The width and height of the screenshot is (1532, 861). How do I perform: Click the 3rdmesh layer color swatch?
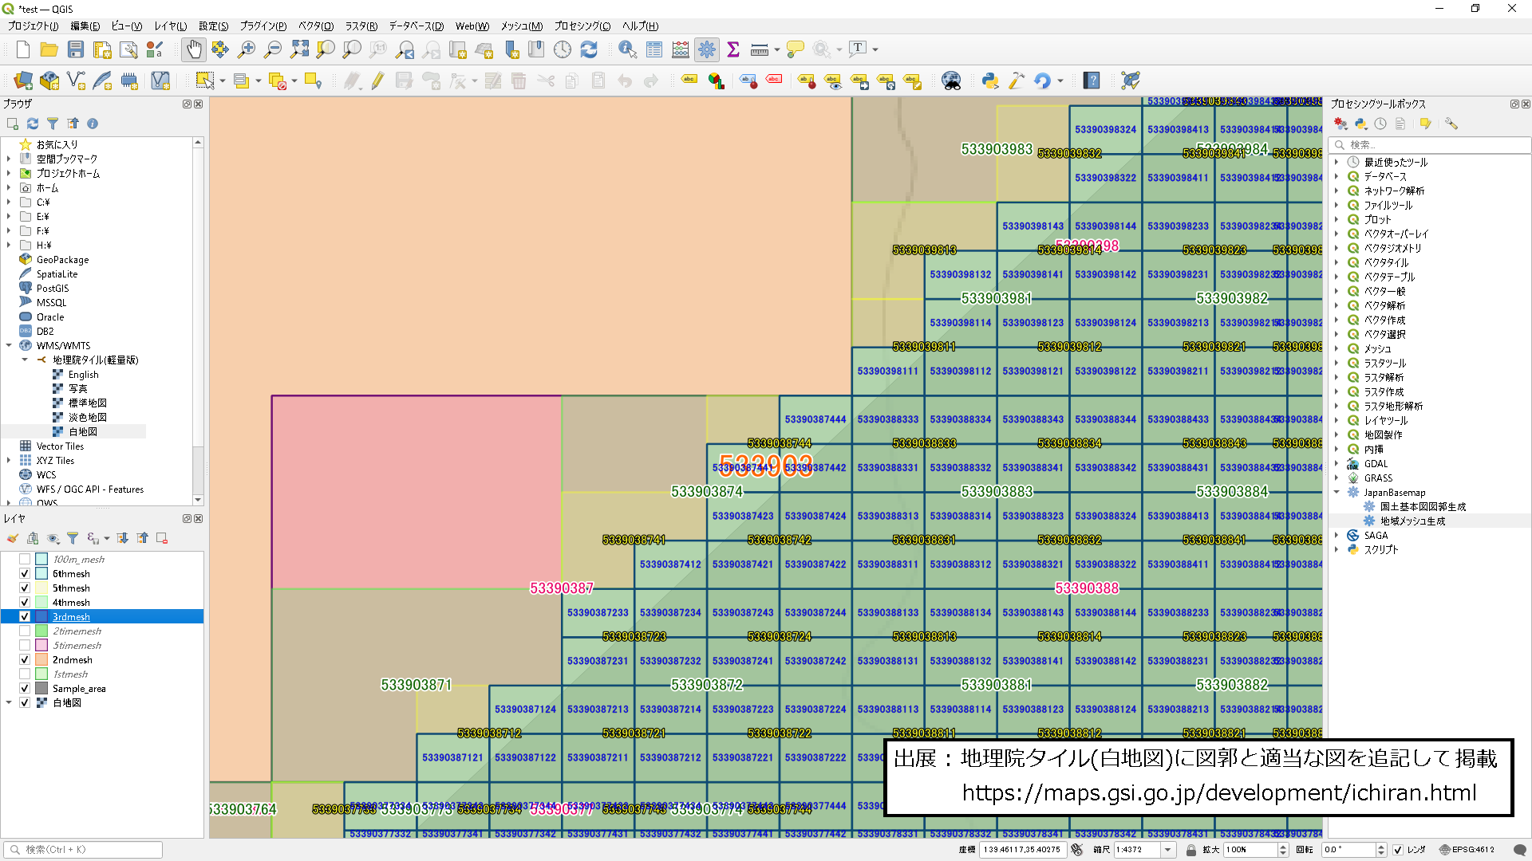(x=41, y=617)
